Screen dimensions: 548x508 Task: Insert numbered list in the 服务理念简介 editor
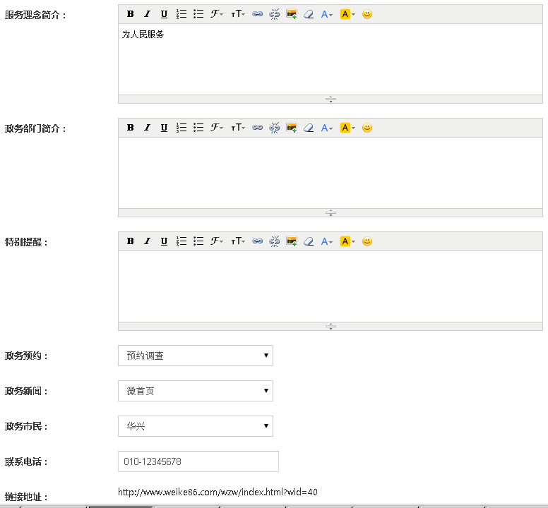(181, 14)
